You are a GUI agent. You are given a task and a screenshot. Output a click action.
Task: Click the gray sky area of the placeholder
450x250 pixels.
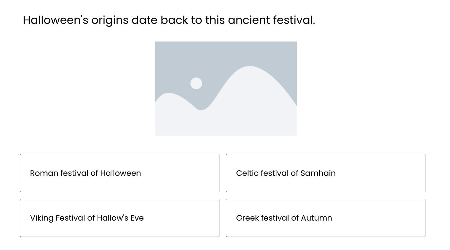[226, 54]
